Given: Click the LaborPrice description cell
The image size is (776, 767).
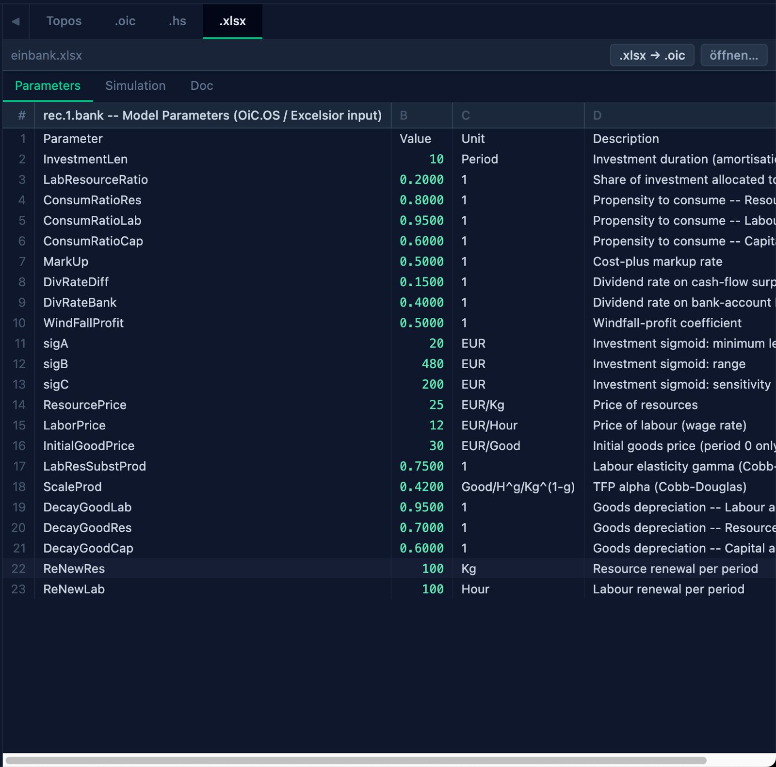Looking at the screenshot, I should 680,425.
